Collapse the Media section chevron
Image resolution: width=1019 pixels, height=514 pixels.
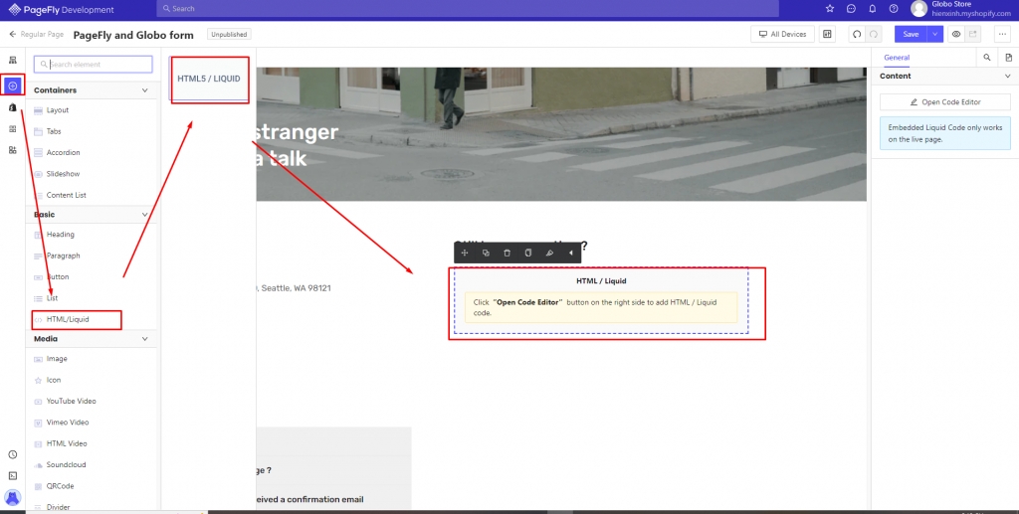tap(145, 338)
